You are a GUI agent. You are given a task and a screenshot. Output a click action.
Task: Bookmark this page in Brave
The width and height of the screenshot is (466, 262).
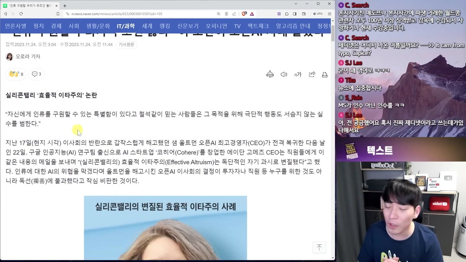click(58, 14)
